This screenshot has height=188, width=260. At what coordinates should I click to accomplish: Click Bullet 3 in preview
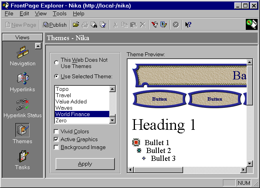pos(163,159)
